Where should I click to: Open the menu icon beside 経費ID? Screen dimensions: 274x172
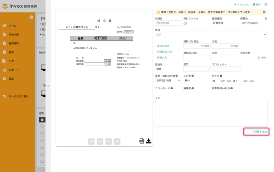coord(266,19)
